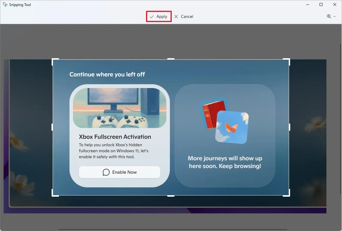Maximize the Snipping Tool window
This screenshot has height=231, width=342.
[321, 5]
